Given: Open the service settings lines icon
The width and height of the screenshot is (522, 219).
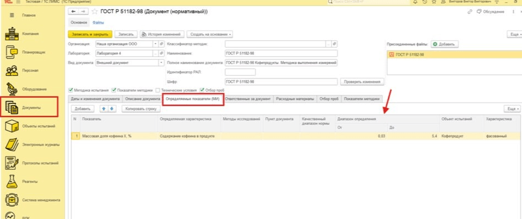Looking at the screenshot, I should [497, 2].
